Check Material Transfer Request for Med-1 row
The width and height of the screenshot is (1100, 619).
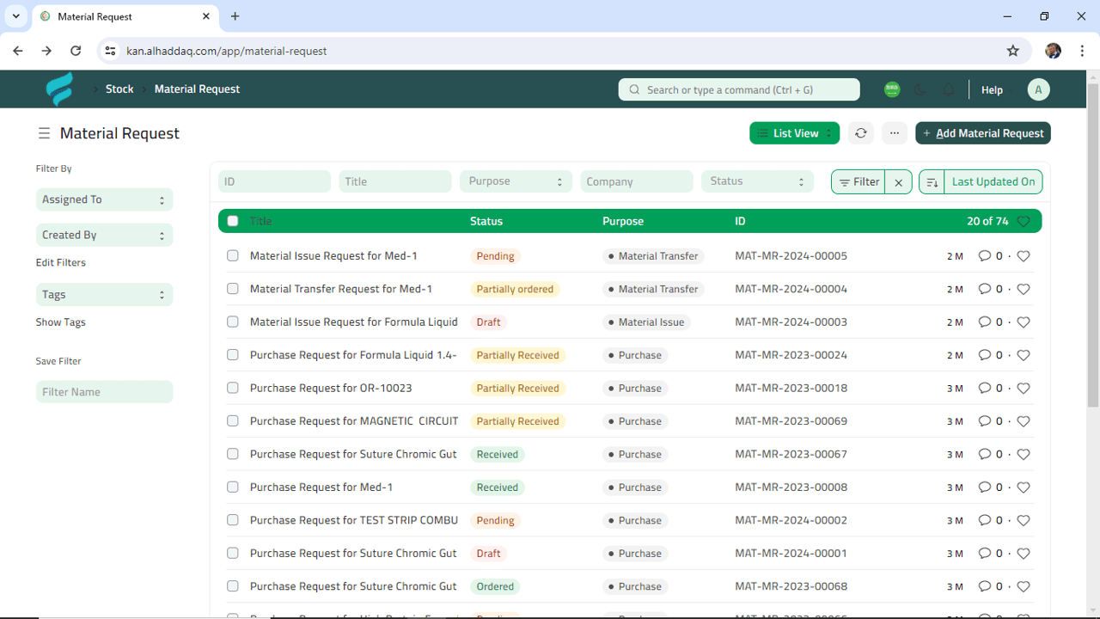point(232,289)
